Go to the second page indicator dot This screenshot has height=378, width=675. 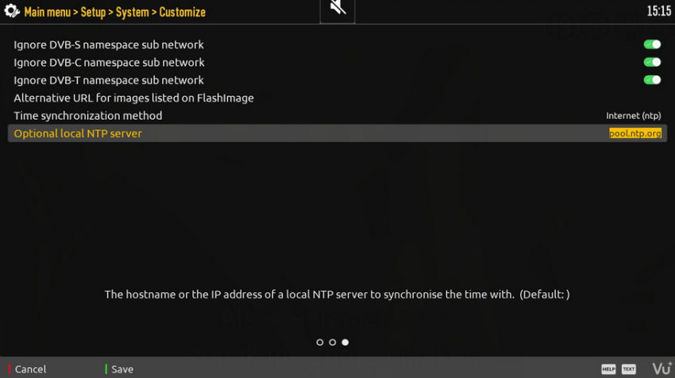(x=333, y=342)
